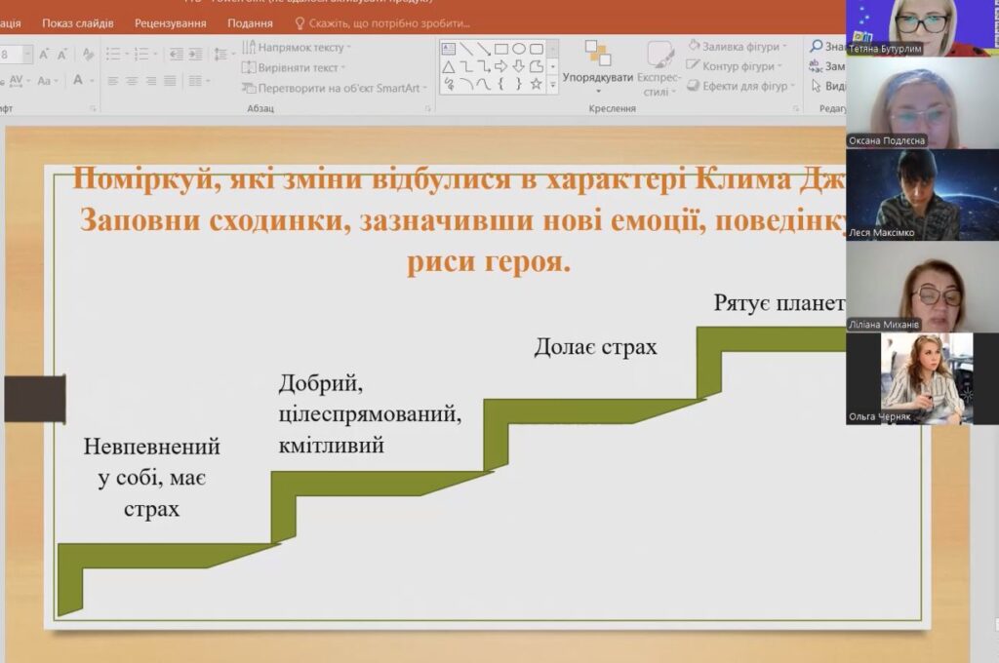Image resolution: width=999 pixels, height=663 pixels.
Task: Open the Paragraph group dialog launcher
Action: click(x=427, y=109)
